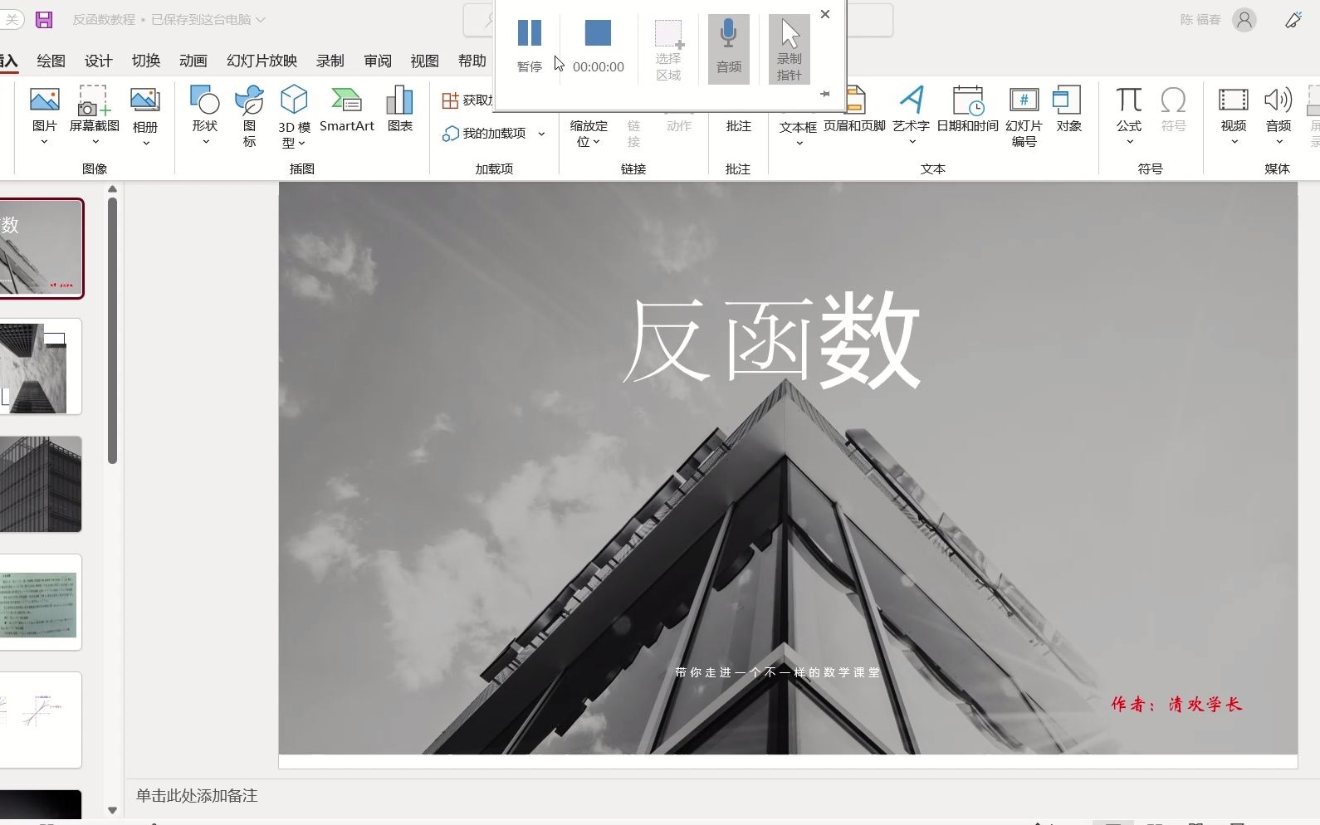Viewport: 1320px width, 825px height.
Task: Select the slide title 反函数
Action: point(771,340)
